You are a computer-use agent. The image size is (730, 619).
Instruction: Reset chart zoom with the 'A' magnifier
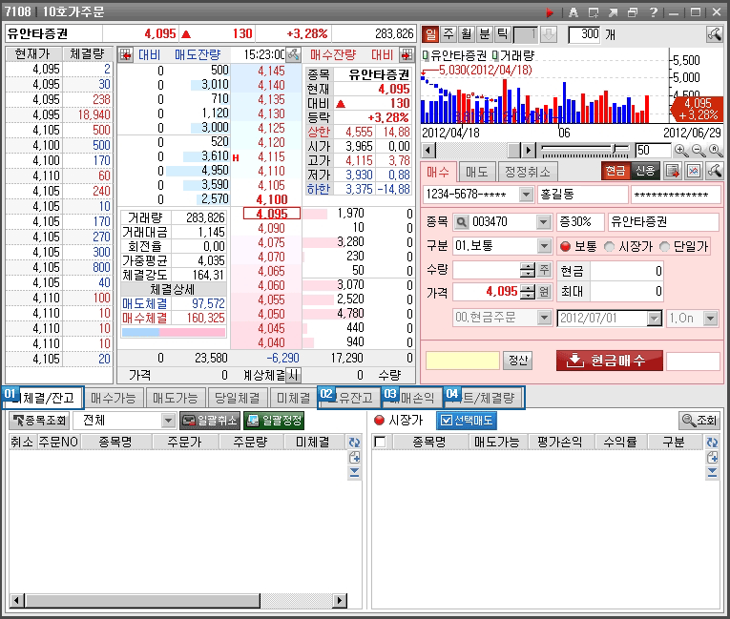(715, 151)
